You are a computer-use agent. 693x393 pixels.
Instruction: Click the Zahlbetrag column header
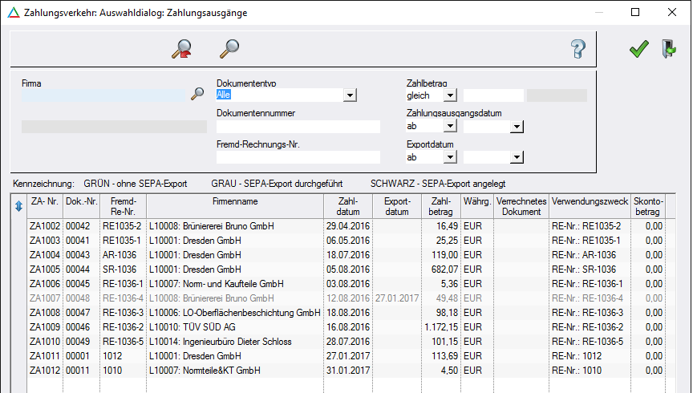click(x=441, y=206)
